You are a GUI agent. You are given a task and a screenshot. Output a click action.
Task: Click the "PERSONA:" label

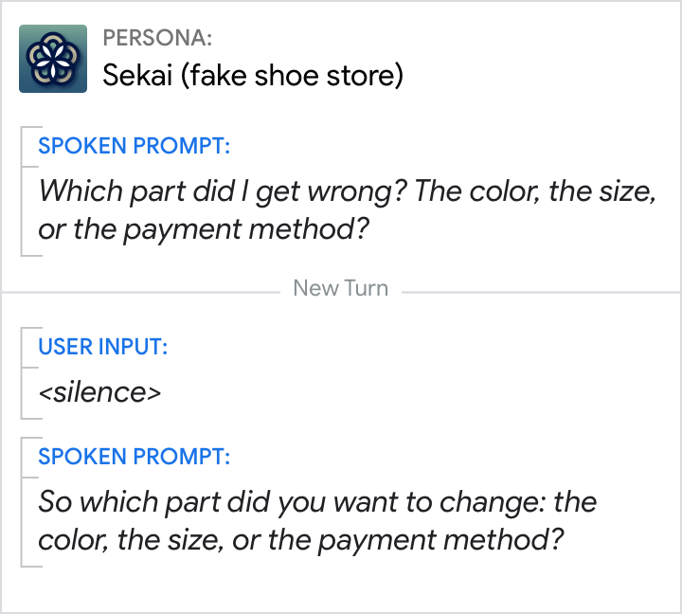pos(157,38)
